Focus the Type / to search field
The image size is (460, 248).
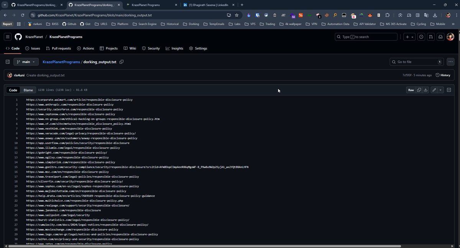(x=366, y=37)
